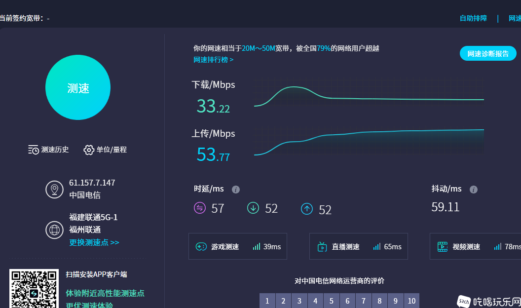The image size is (521, 308).
Task: Click the film icon in 视频测速
Action: point(442,247)
